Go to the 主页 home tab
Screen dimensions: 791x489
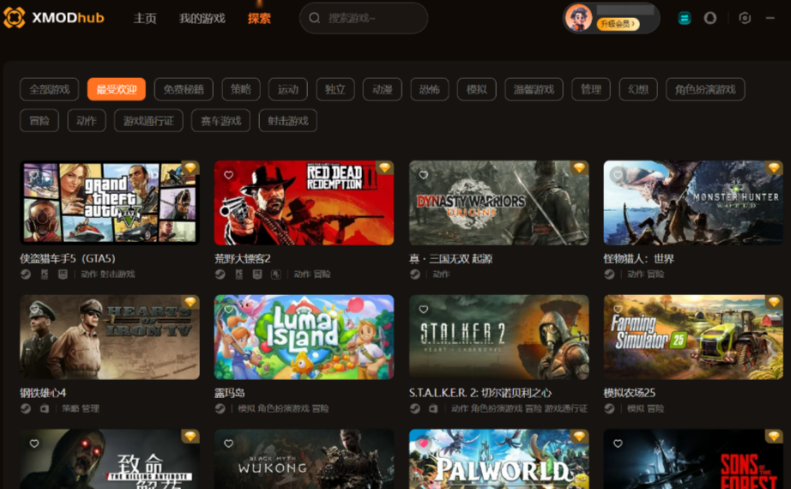tap(145, 18)
